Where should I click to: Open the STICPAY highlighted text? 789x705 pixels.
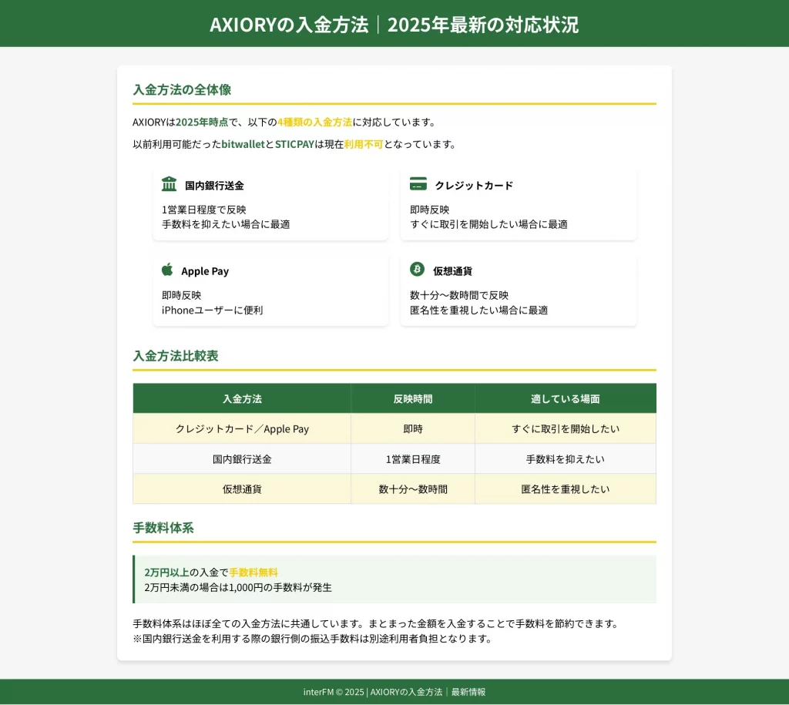point(294,144)
